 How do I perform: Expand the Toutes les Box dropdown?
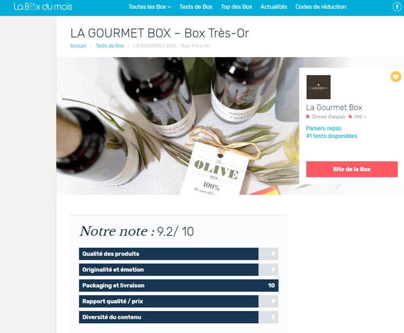[150, 7]
